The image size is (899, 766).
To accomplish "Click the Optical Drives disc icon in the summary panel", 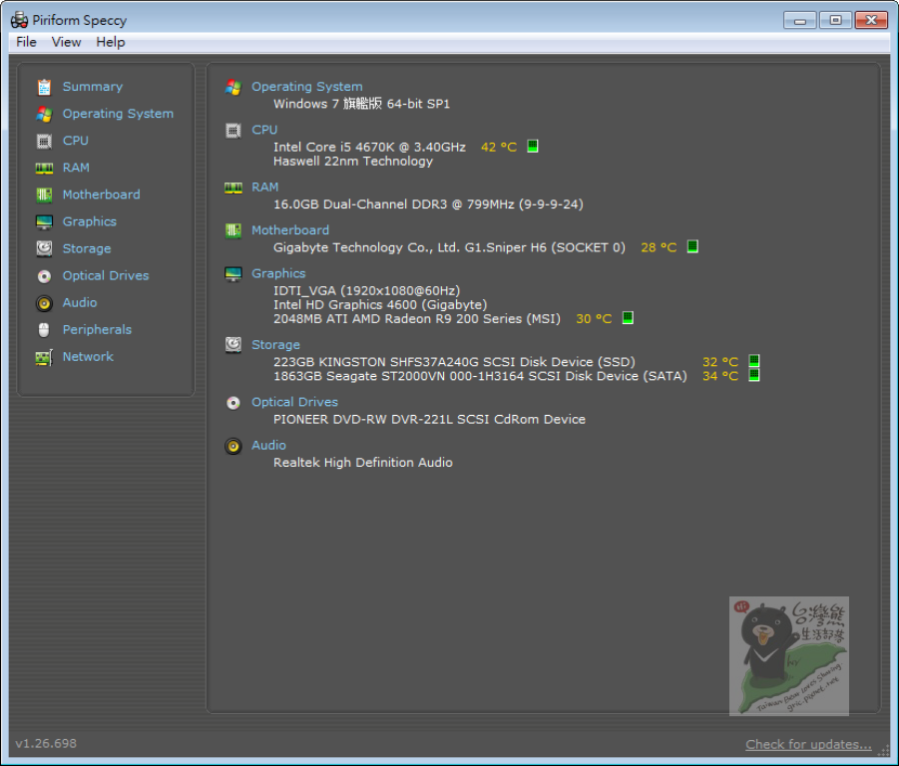I will (x=233, y=403).
